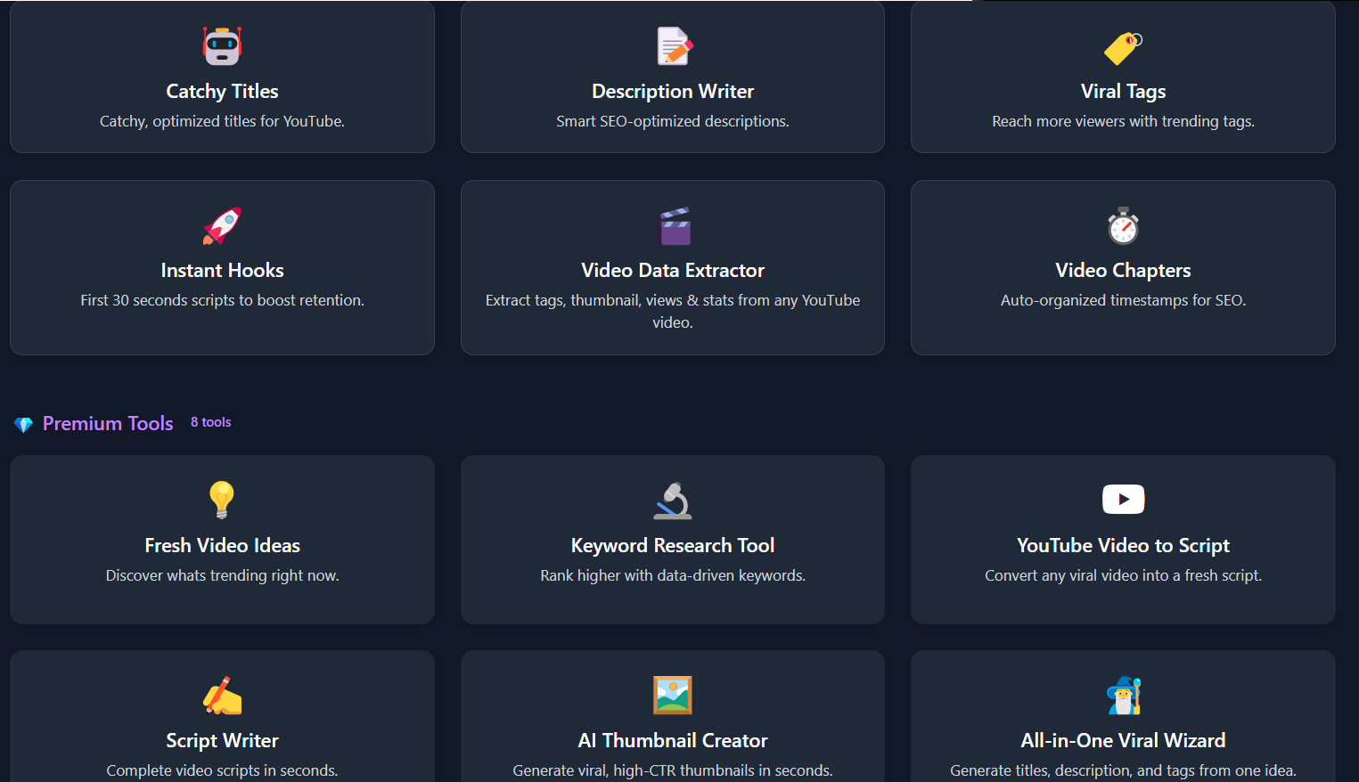
Task: Click the yellow tag icon for Viral Tags
Action: coord(1123,46)
